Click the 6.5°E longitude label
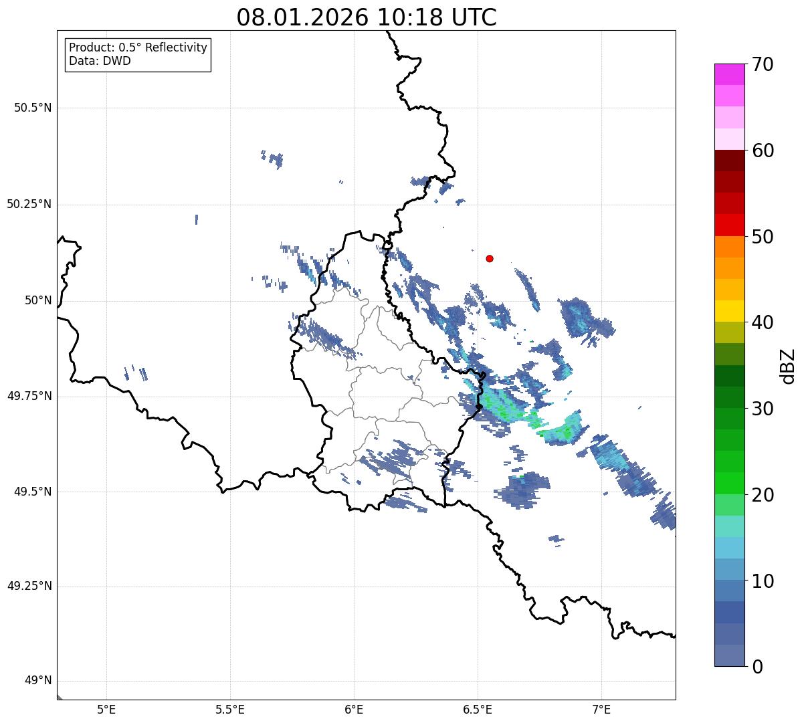 pos(478,709)
